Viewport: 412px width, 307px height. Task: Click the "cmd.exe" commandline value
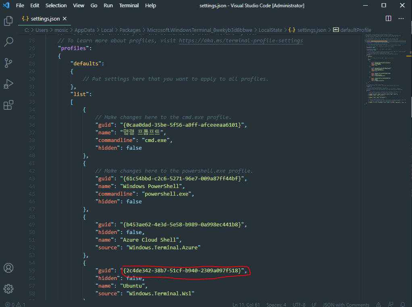[156, 140]
